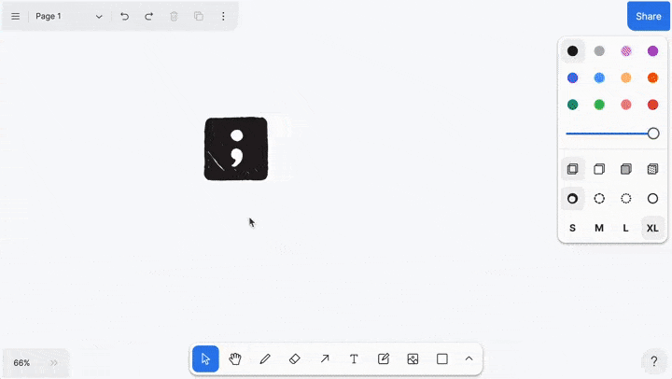This screenshot has width=672, height=379.
Task: Select the Rectangle shape tool
Action: [x=442, y=358]
